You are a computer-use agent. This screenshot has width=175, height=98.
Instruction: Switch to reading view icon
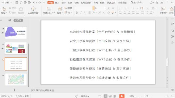pos(114,96)
